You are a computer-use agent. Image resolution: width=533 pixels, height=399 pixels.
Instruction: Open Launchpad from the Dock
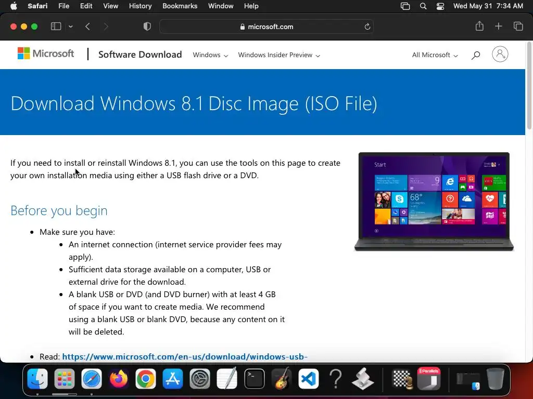coord(64,379)
